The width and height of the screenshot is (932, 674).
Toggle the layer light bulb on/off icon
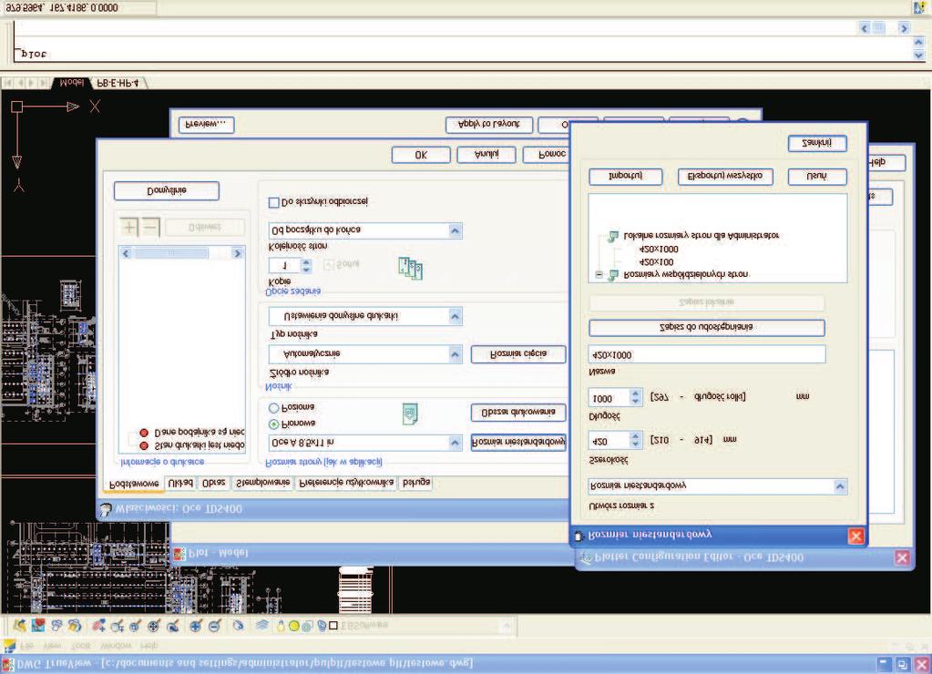point(282,626)
